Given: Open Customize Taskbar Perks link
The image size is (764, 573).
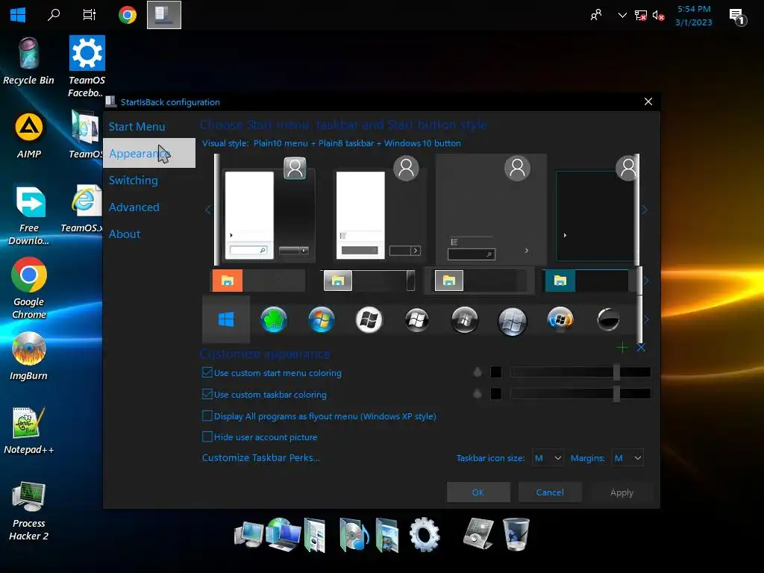Looking at the screenshot, I should click(260, 457).
